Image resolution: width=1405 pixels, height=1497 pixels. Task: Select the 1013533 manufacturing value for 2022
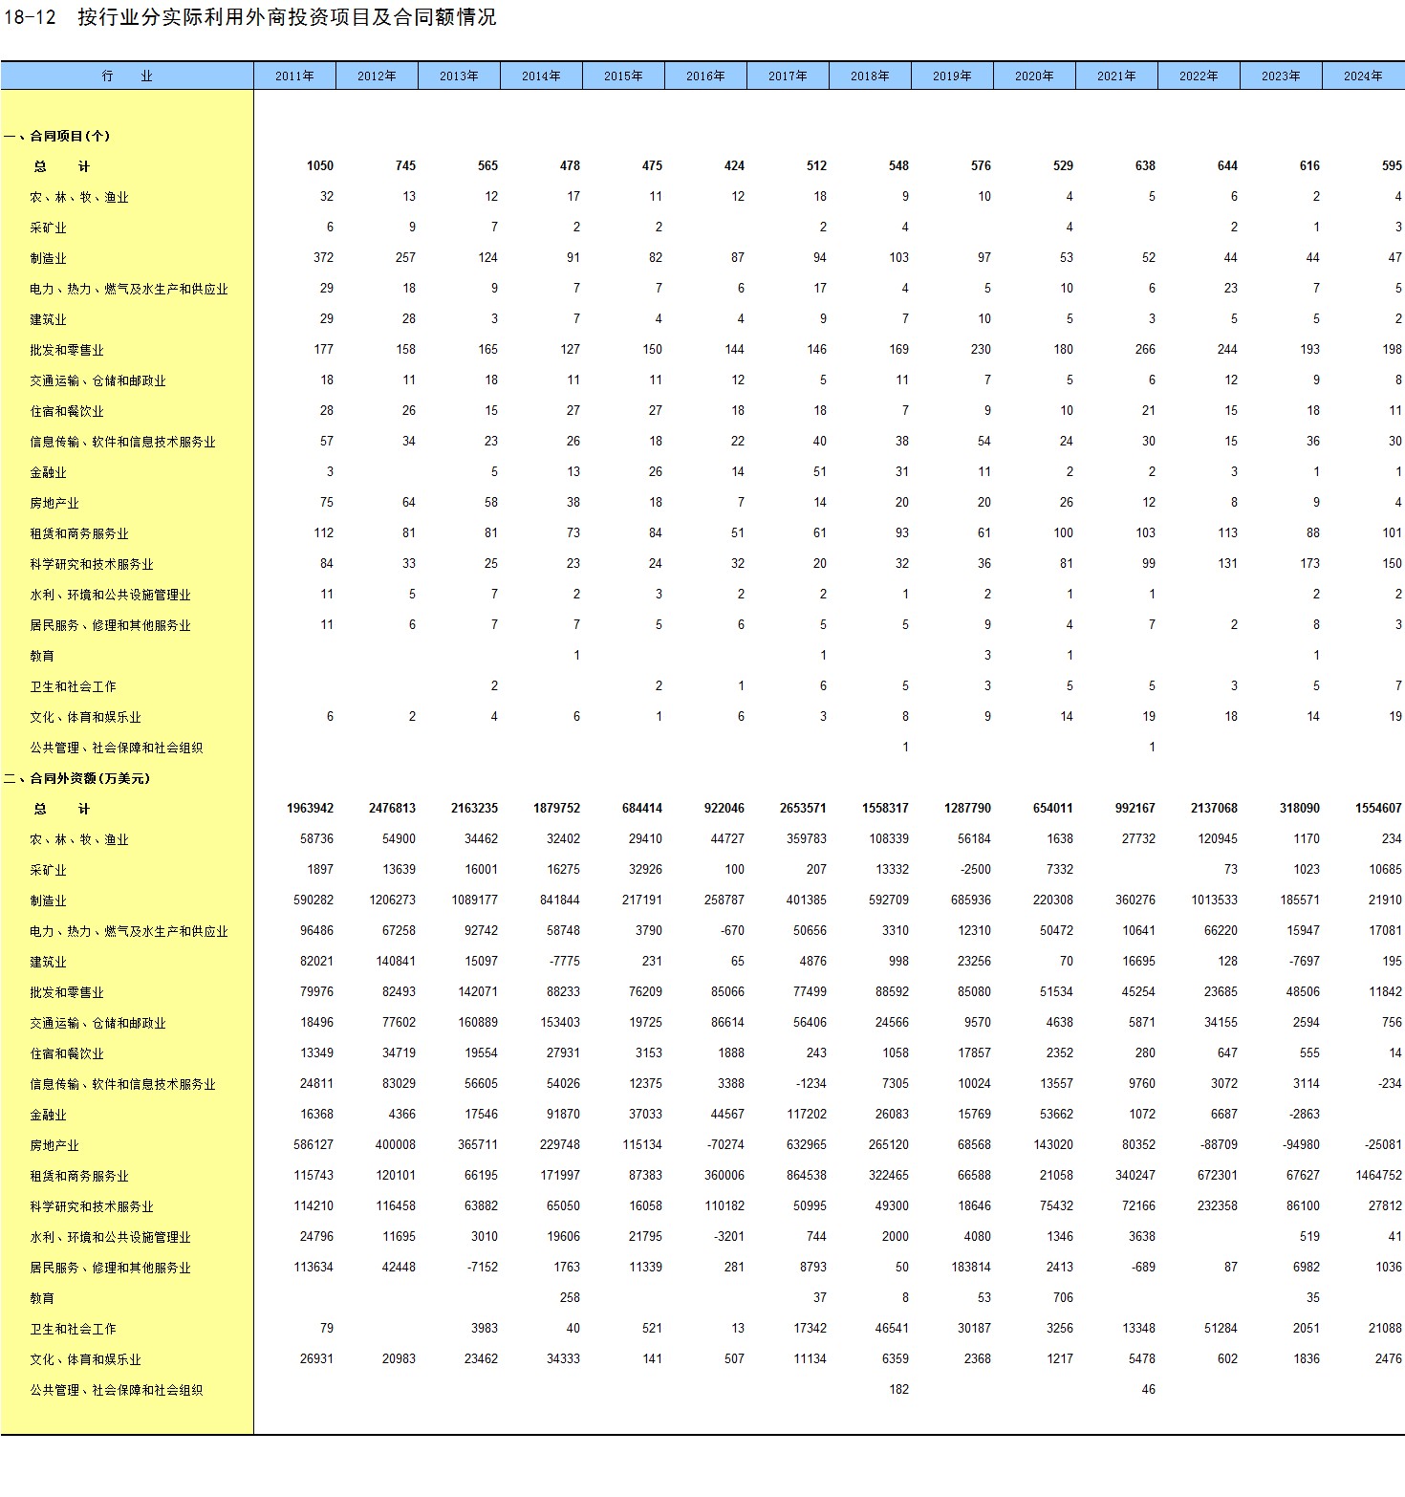(1214, 900)
